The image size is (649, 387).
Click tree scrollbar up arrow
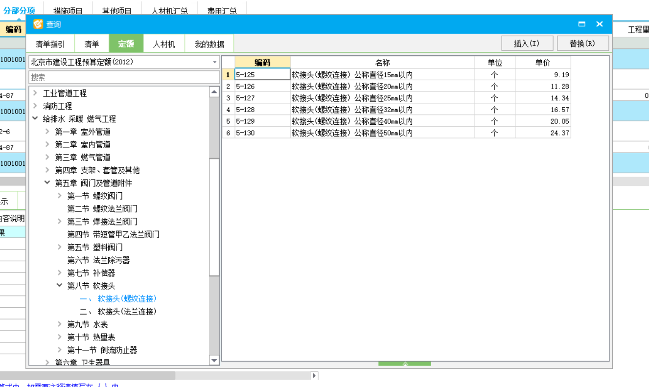(x=214, y=91)
